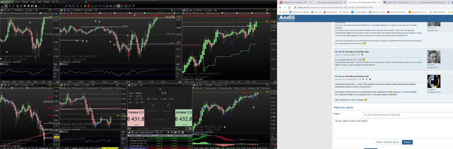
Task: Select the red down arrow drawing tool
Action: (81, 6)
